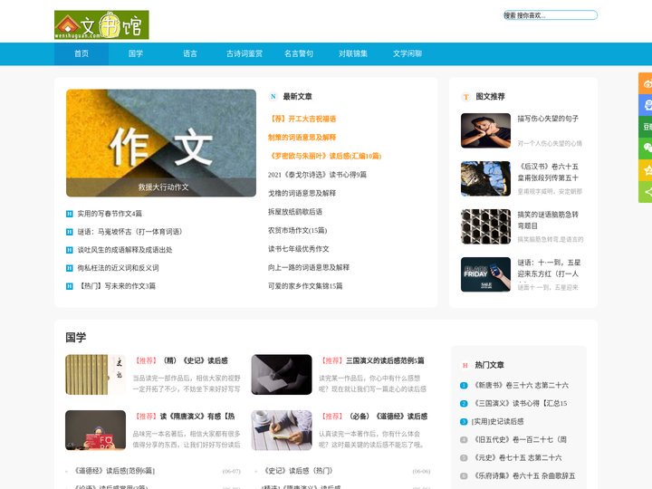Viewport: 652px width, 489px height.
Task: Open the 【热门】写未来的作文3篇 link
Action: [x=117, y=286]
